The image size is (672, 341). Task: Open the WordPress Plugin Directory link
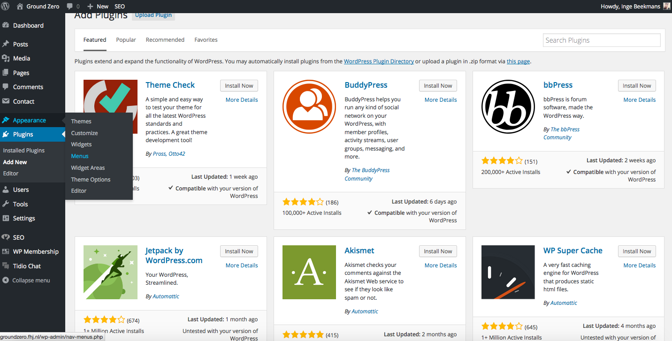click(x=379, y=61)
